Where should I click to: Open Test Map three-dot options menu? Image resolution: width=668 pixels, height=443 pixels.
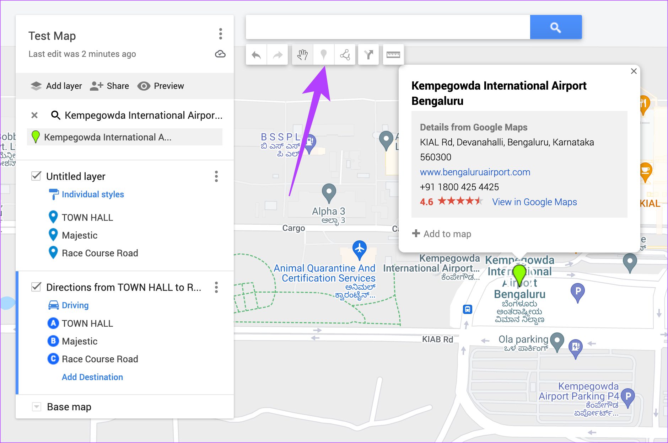(x=220, y=34)
